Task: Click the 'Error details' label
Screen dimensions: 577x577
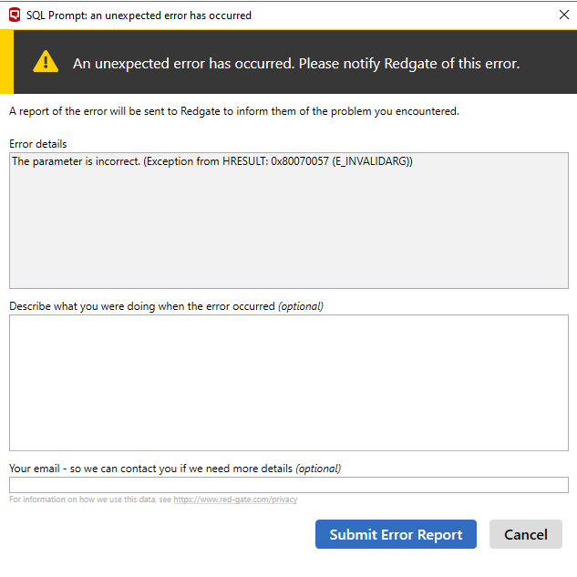Action: point(38,144)
